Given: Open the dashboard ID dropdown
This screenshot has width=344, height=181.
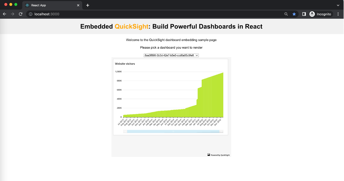Looking at the screenshot, I should 171,55.
